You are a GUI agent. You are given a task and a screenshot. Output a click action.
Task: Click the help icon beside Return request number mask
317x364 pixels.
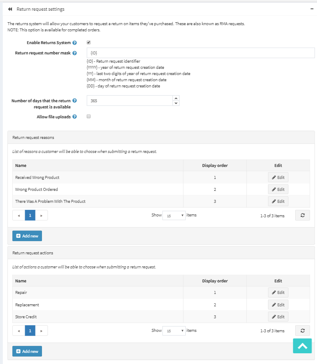pos(75,53)
